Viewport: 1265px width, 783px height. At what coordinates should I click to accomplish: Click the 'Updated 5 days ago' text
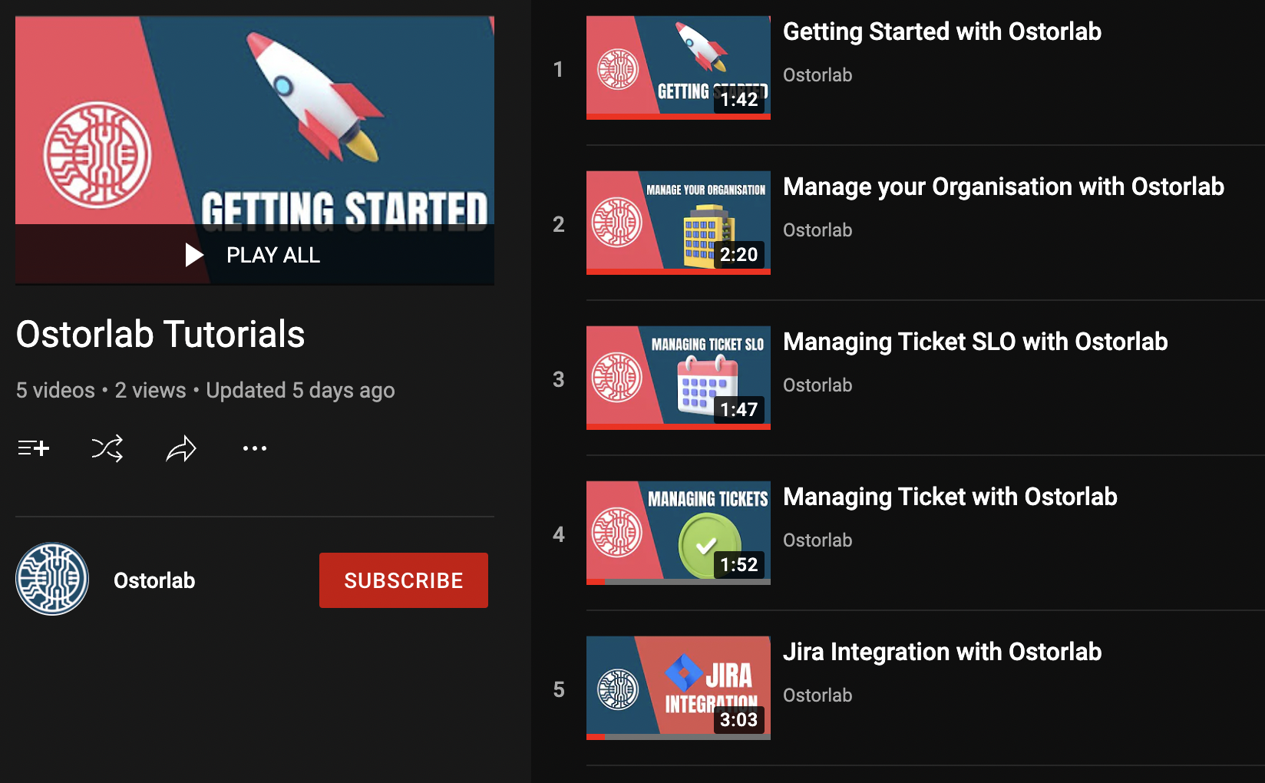pos(300,391)
